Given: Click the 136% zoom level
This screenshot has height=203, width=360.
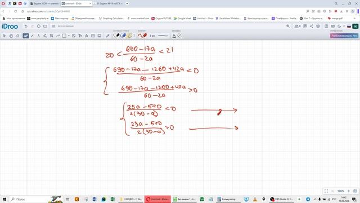Looking at the screenshot, I should click(x=341, y=191).
